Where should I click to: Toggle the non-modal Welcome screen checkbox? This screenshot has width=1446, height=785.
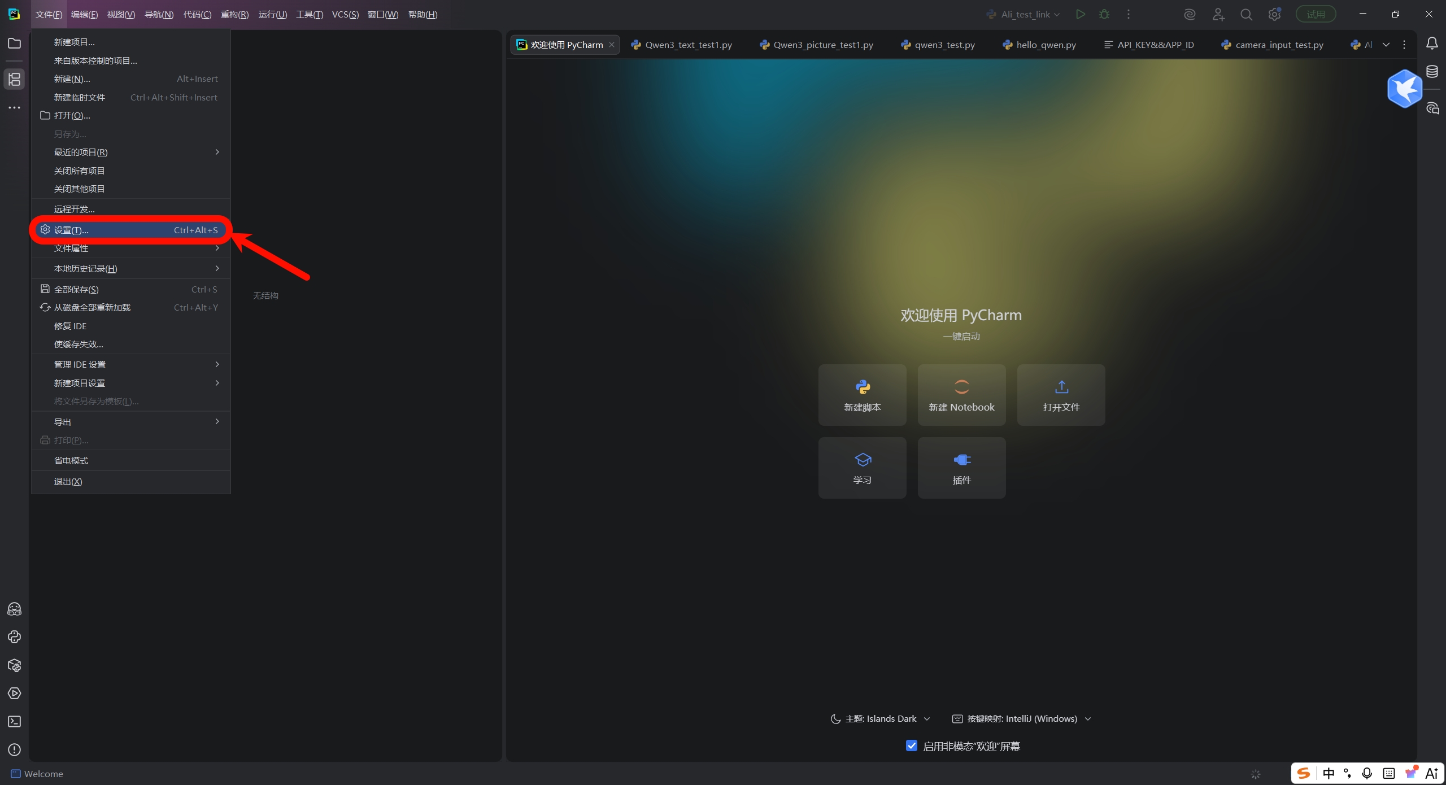912,745
